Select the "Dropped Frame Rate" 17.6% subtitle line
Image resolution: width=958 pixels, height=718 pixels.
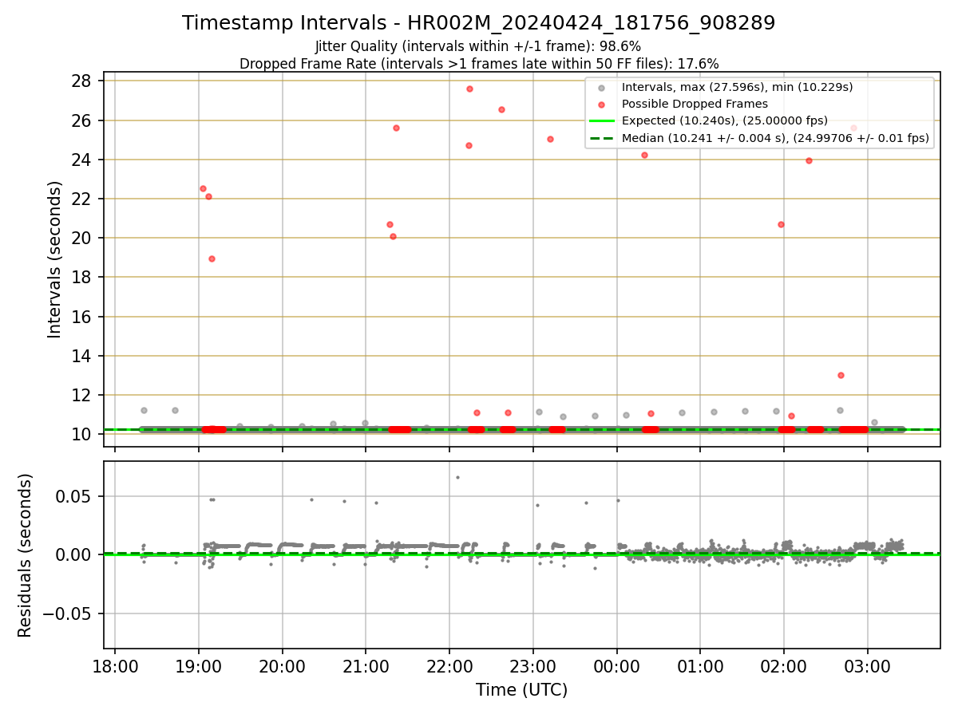point(479,64)
